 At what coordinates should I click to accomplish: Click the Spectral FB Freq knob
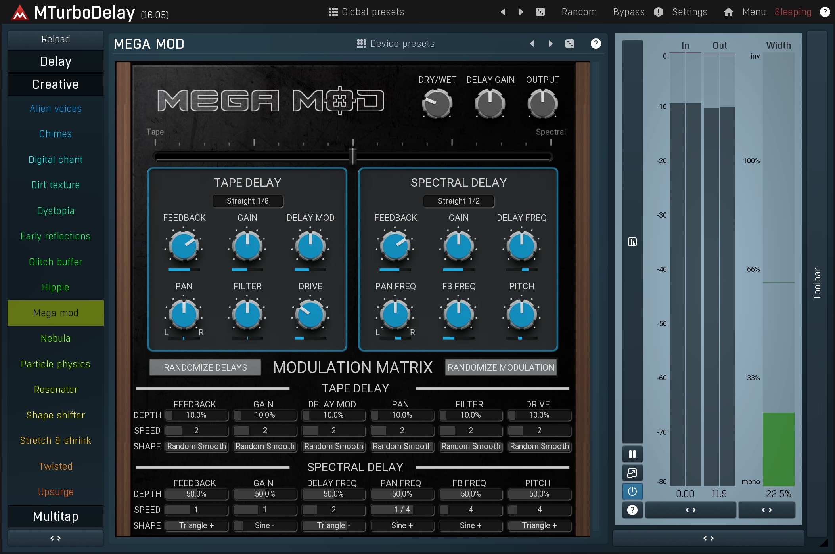[459, 315]
